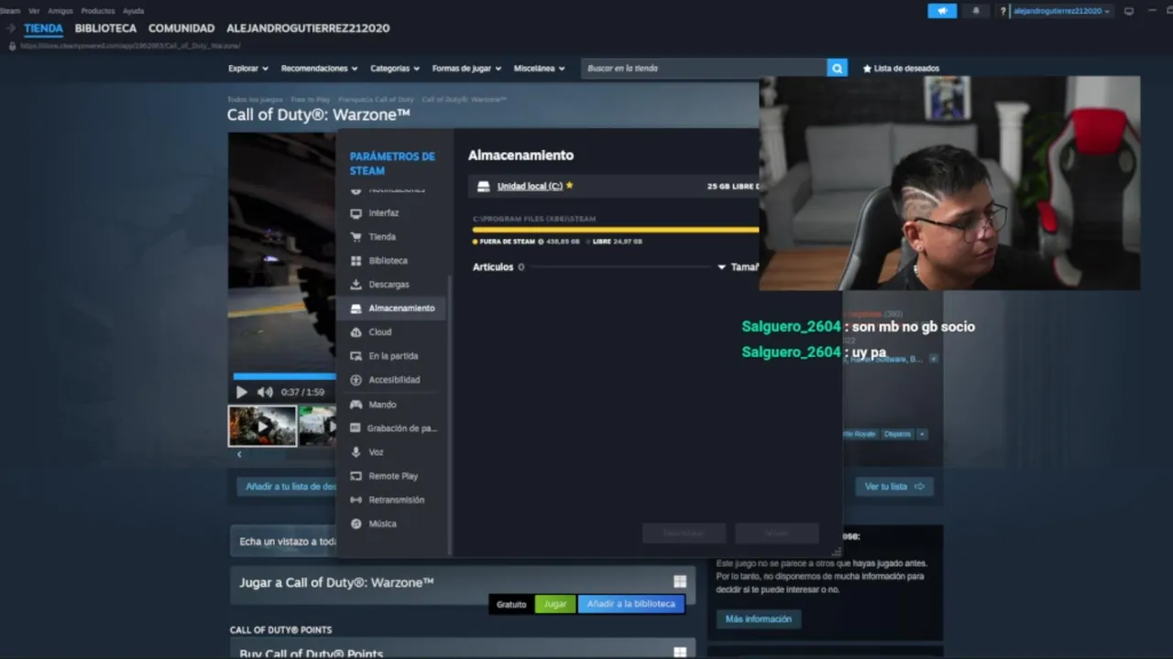Open Retransmisión settings via broadcast icon

pyautogui.click(x=356, y=500)
